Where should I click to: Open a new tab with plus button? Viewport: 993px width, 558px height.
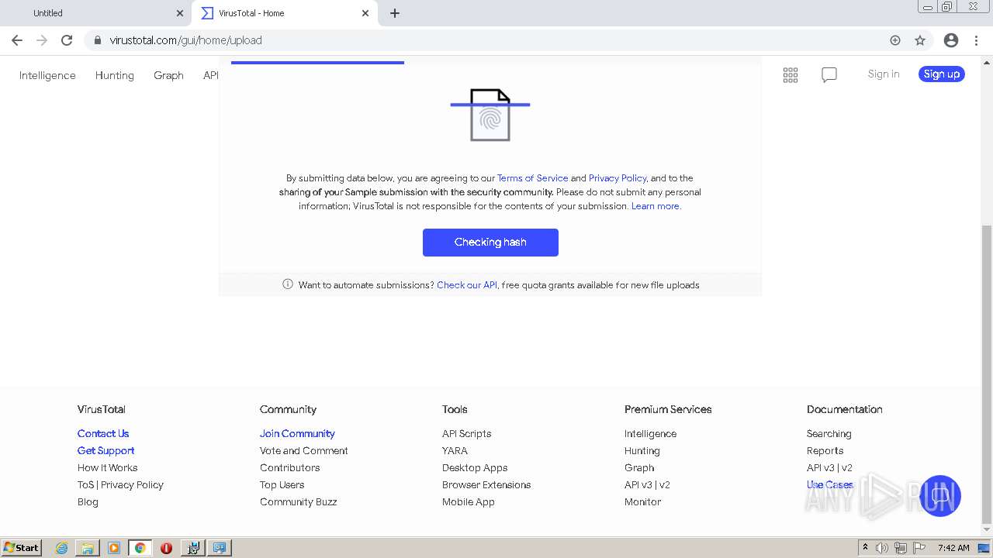click(x=395, y=13)
